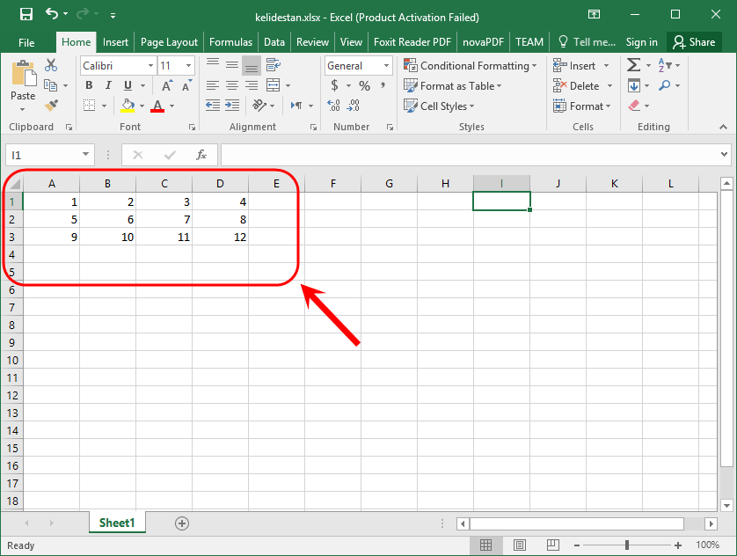Expand Cell Styles gallery
This screenshot has width=737, height=556.
click(x=439, y=106)
